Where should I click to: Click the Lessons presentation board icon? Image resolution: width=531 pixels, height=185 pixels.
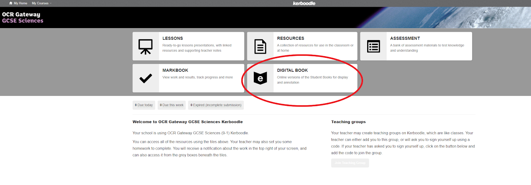point(146,46)
